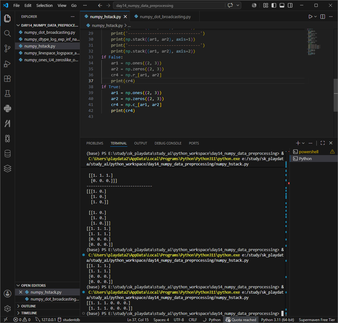Image resolution: width=338 pixels, height=323 pixels.
Task: Open the stacked layers view icon
Action: click(x=7, y=169)
